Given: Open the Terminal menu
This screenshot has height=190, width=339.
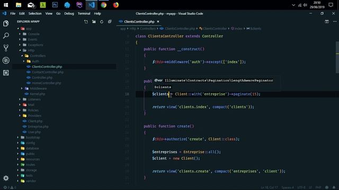Looking at the screenshot, I should coord(84,13).
